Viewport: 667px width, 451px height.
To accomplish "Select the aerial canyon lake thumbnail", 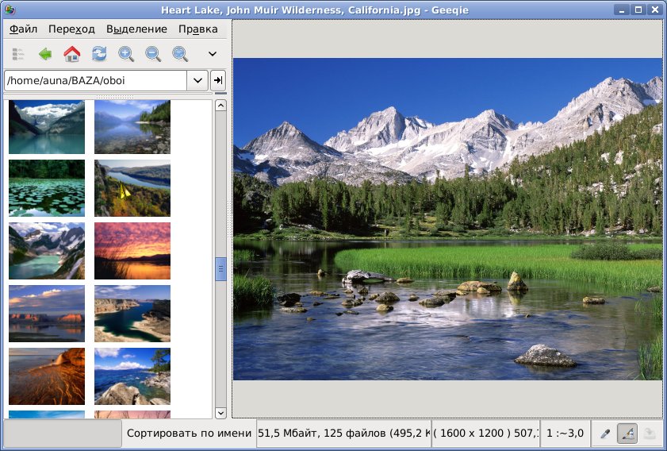I will click(x=132, y=314).
